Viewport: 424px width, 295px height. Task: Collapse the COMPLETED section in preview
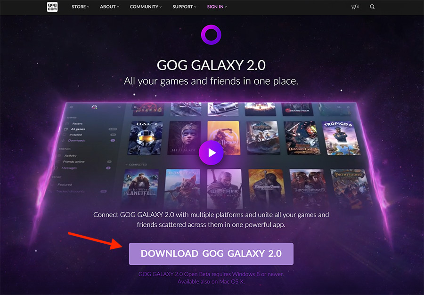point(136,165)
